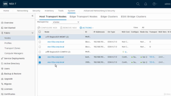The width and height of the screenshot is (171, 96).
Task: Click the Backup & Restore icon
Action: [x=2, y=74]
